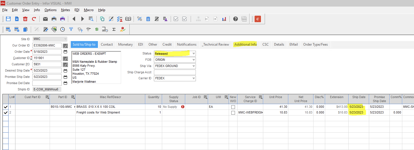Image resolution: width=414 pixels, height=150 pixels.
Task: Select the BRASS .010 X 6 X 100 COIL cell
Action: point(110,107)
